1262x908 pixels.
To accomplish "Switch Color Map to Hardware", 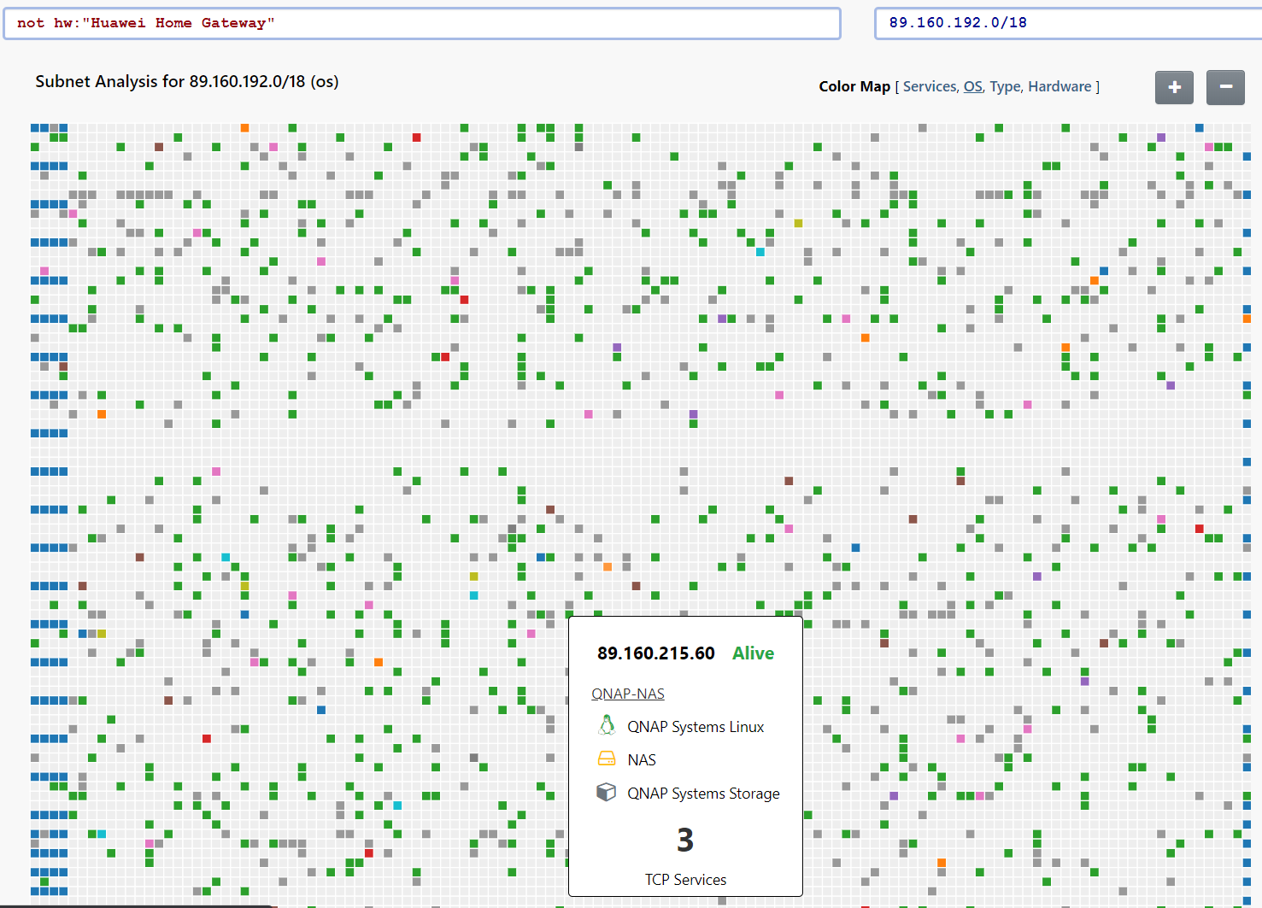I will pos(1059,86).
